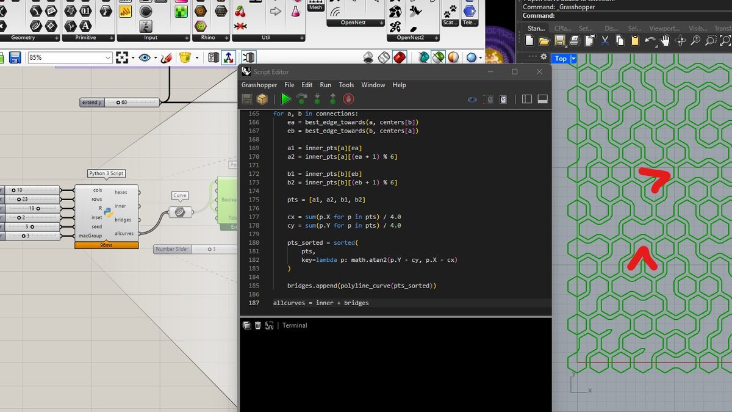The width and height of the screenshot is (732, 412).
Task: Open the canvas zoom percentage dropdown
Action: point(108,57)
